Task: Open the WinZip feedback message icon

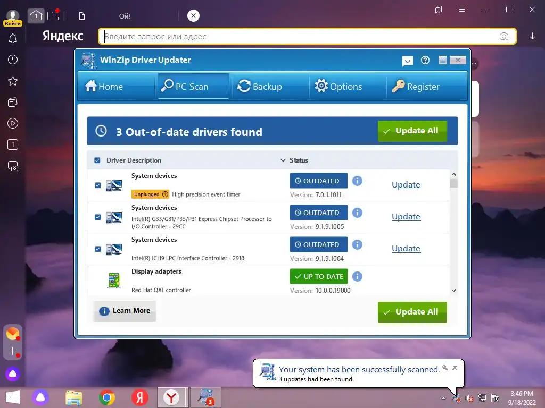Action: point(407,61)
